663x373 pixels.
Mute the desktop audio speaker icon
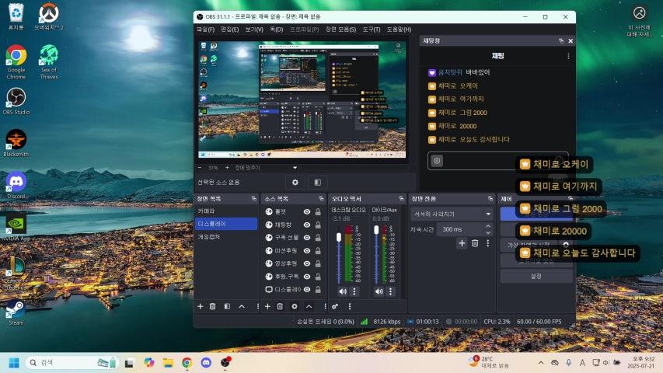pyautogui.click(x=343, y=291)
